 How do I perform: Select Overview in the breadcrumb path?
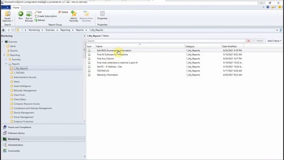(x=50, y=30)
